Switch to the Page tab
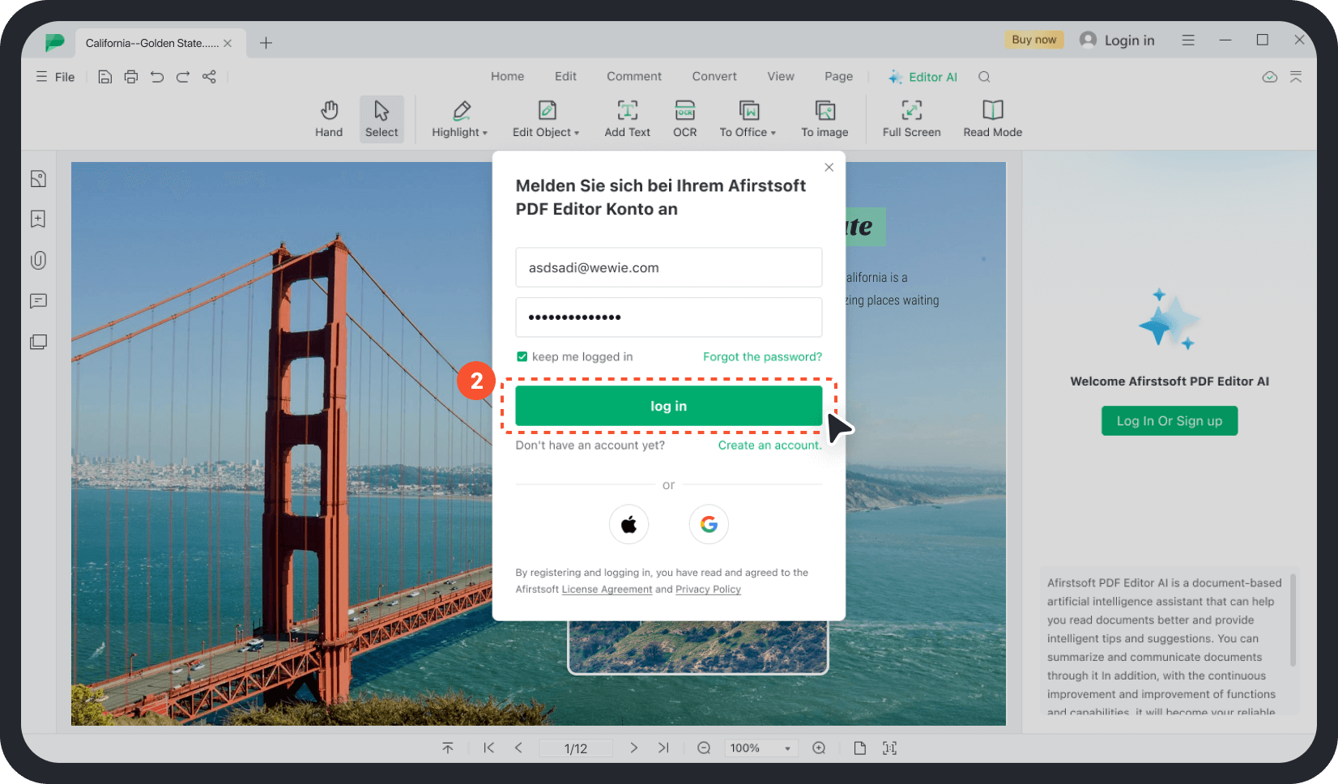1338x784 pixels. 838,76
